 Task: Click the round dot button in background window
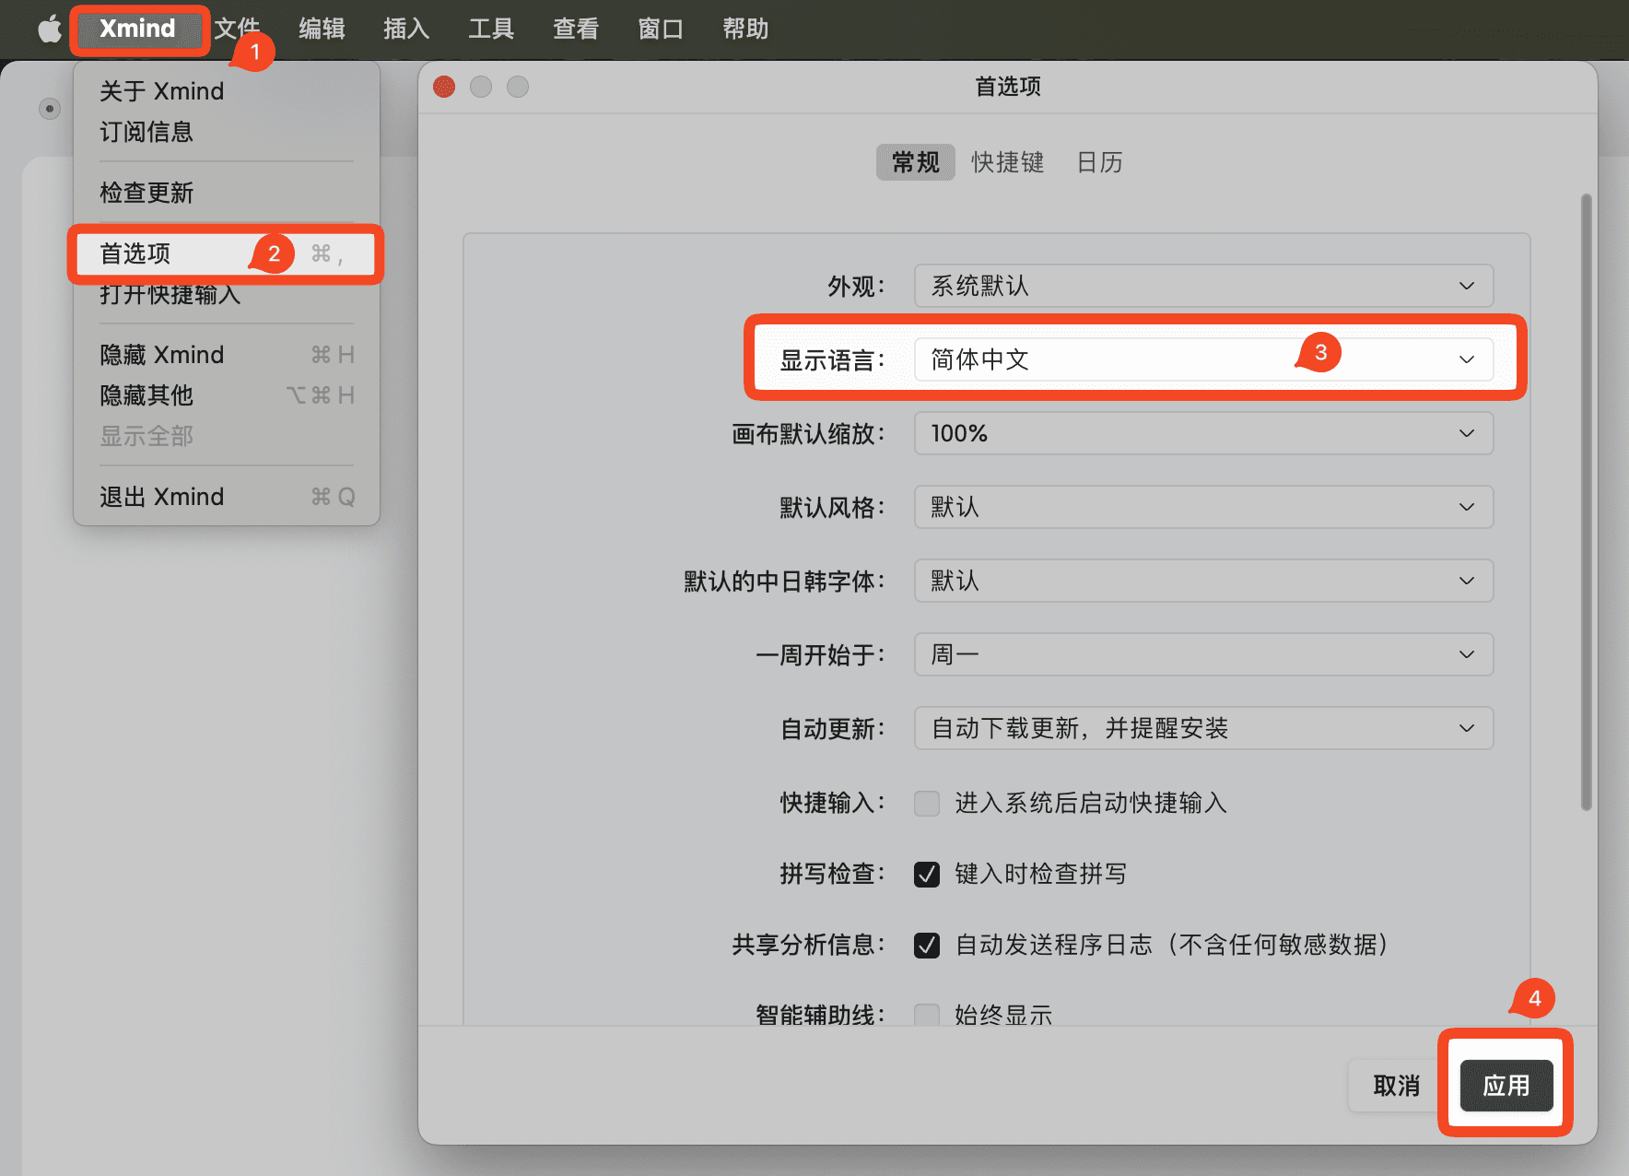pyautogui.click(x=50, y=109)
